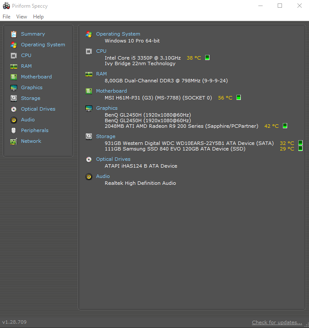This screenshot has width=309, height=328.
Task: Click Audio heading in summary panel
Action: (103, 176)
